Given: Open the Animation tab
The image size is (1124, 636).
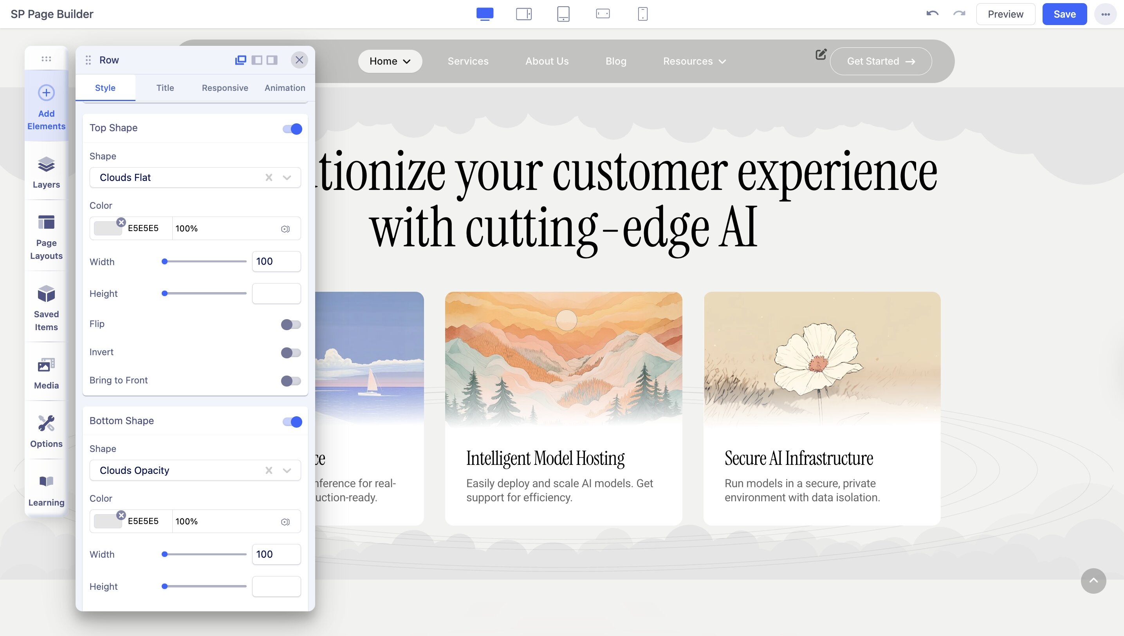Looking at the screenshot, I should point(285,88).
